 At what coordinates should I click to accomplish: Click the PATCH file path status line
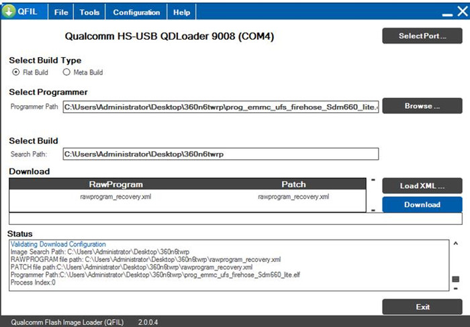132,267
